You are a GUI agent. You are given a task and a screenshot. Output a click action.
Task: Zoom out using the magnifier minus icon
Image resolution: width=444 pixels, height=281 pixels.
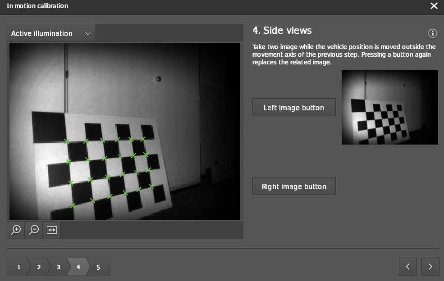point(33,230)
